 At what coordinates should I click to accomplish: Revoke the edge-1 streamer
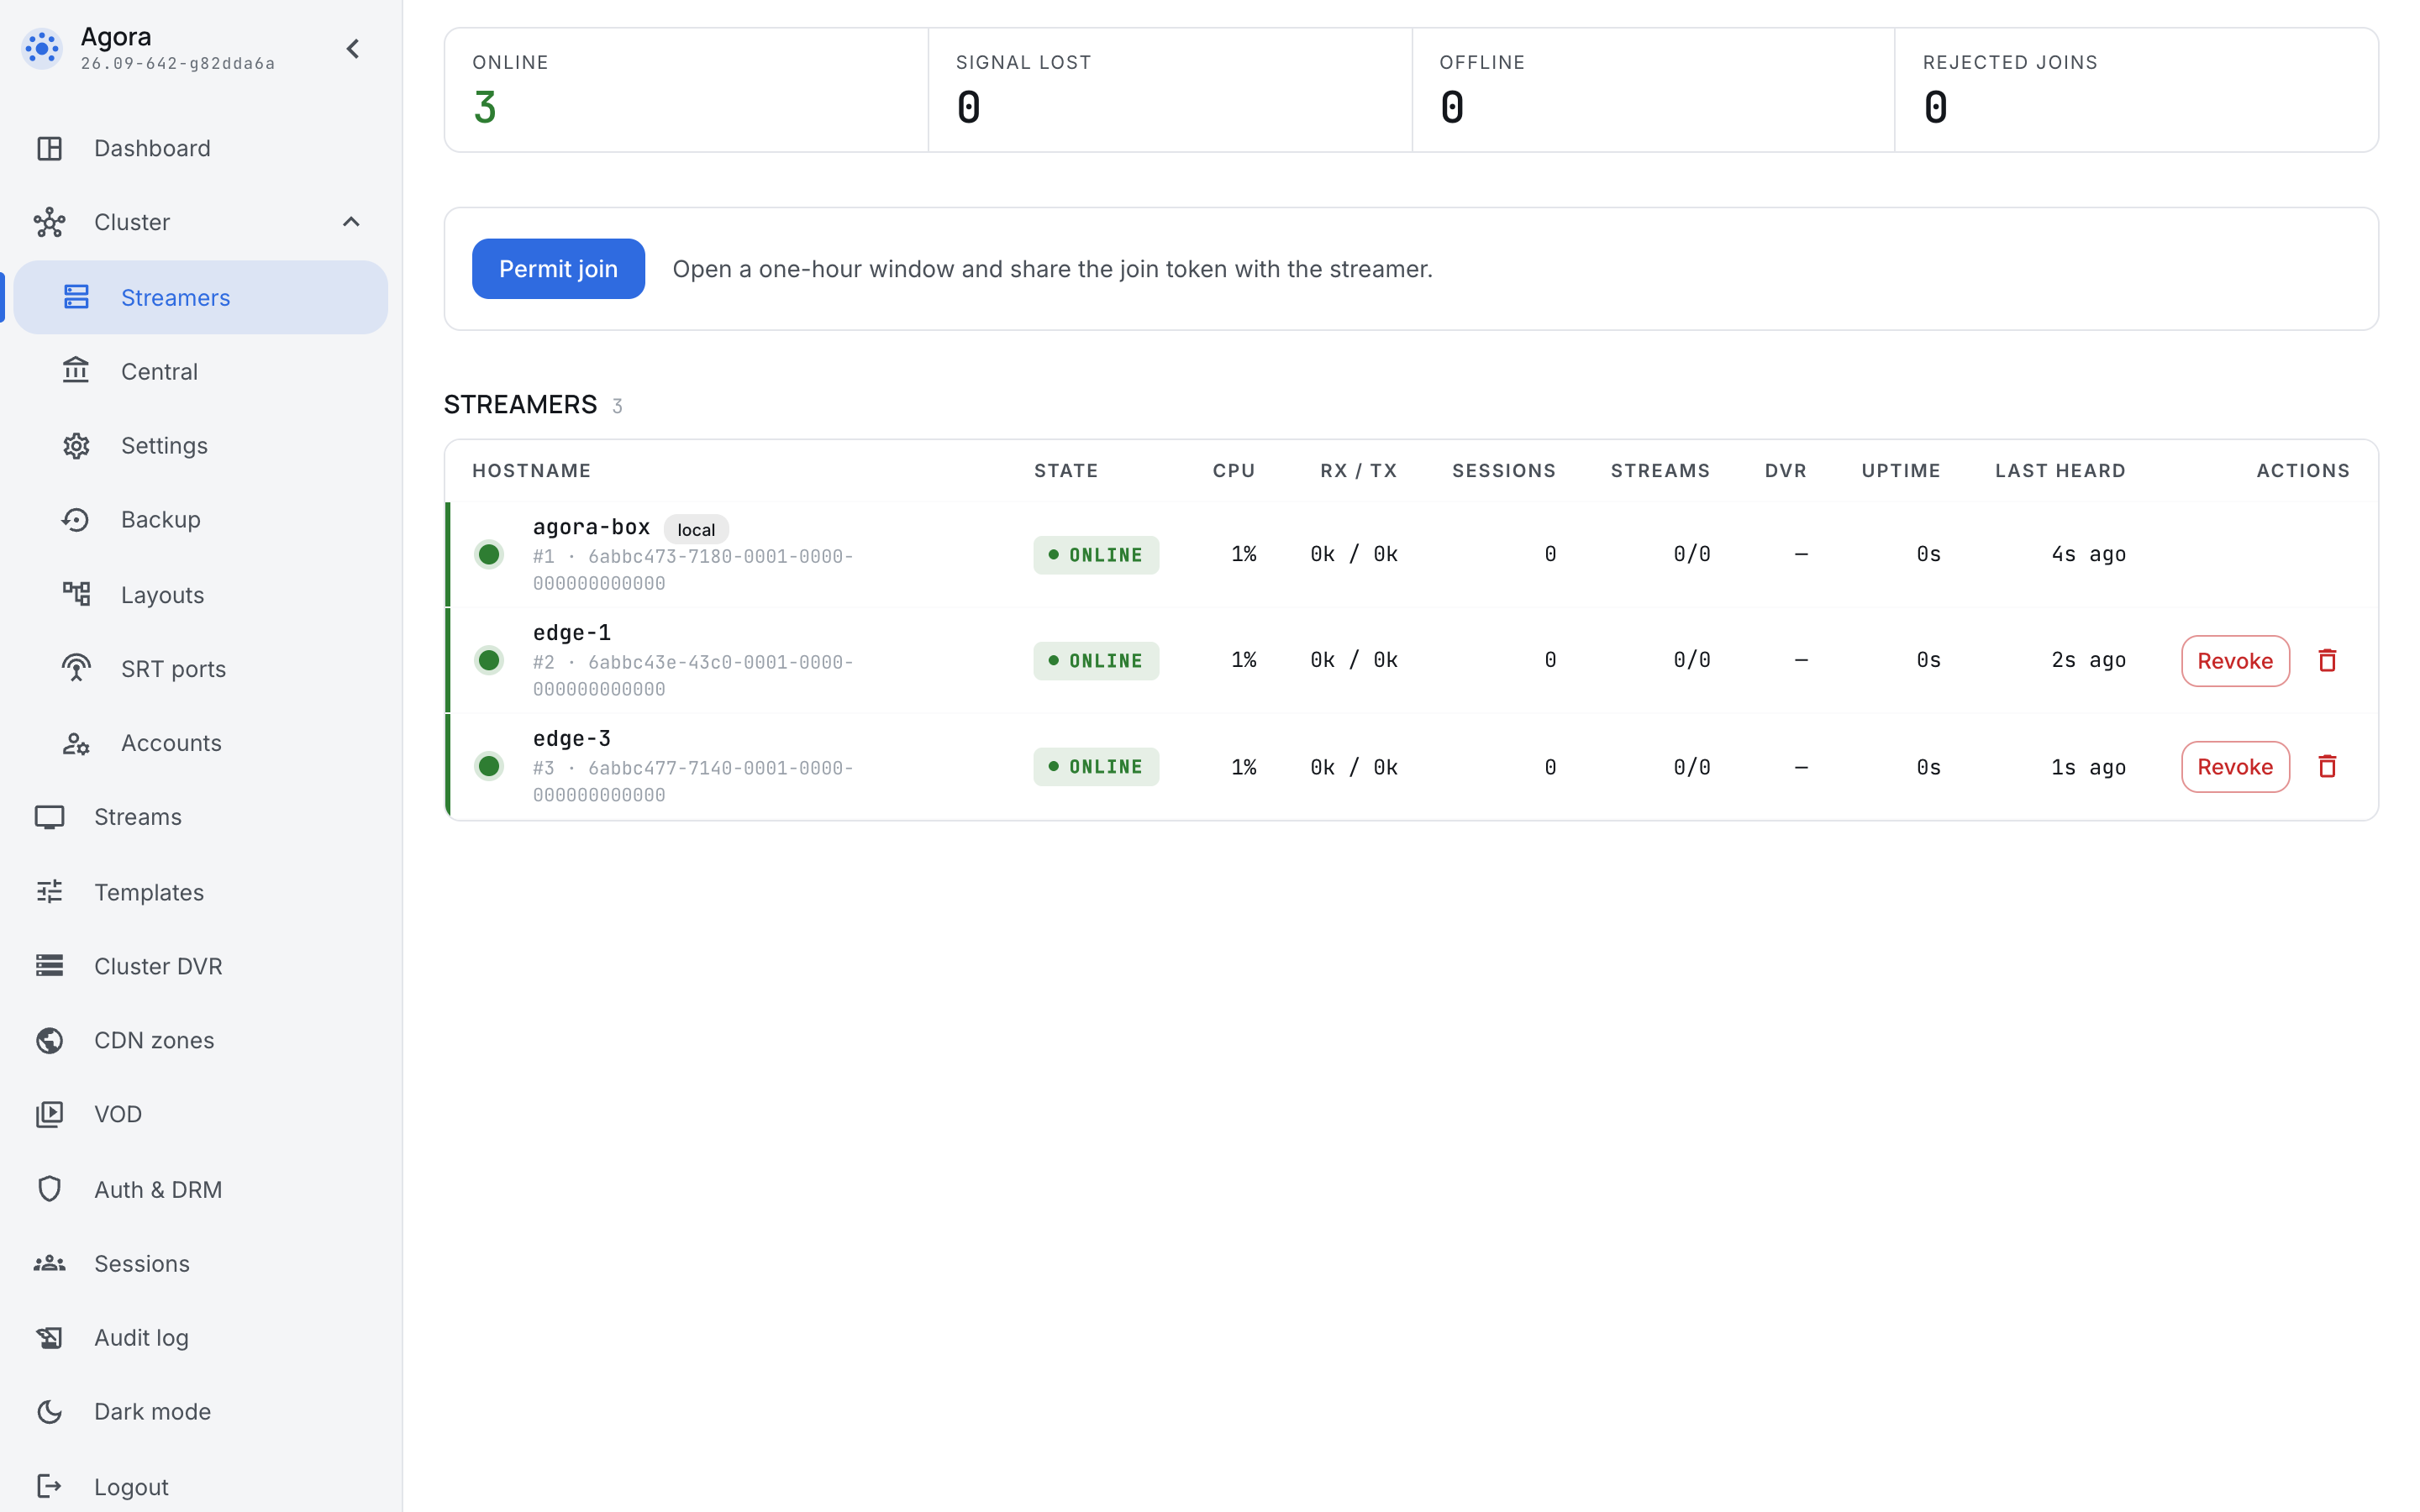[2235, 661]
